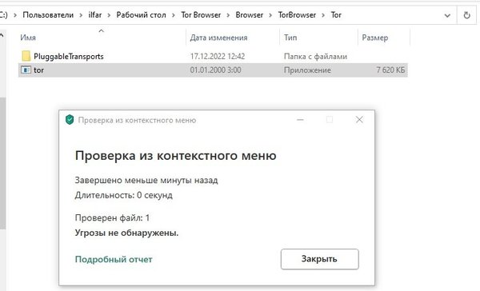480x291 pixels.
Task: Click the 7 620 КБ size cell
Action: point(390,70)
